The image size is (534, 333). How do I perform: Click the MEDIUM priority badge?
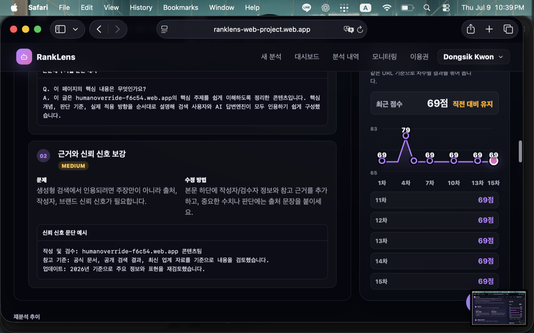click(73, 166)
